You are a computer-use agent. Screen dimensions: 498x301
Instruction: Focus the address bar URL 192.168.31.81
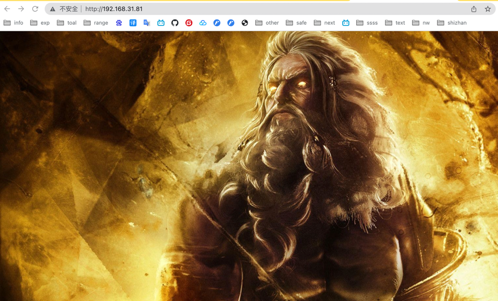114,9
